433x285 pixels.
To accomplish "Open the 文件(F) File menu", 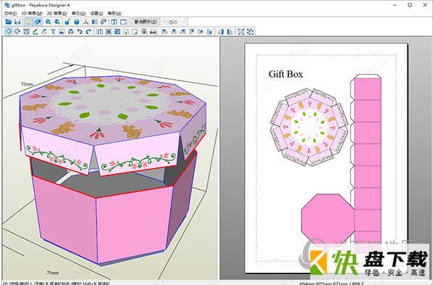I will (x=10, y=13).
